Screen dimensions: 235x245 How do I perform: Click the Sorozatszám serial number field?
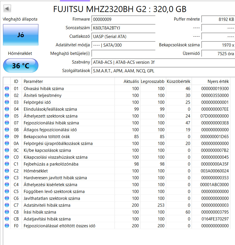point(123,28)
